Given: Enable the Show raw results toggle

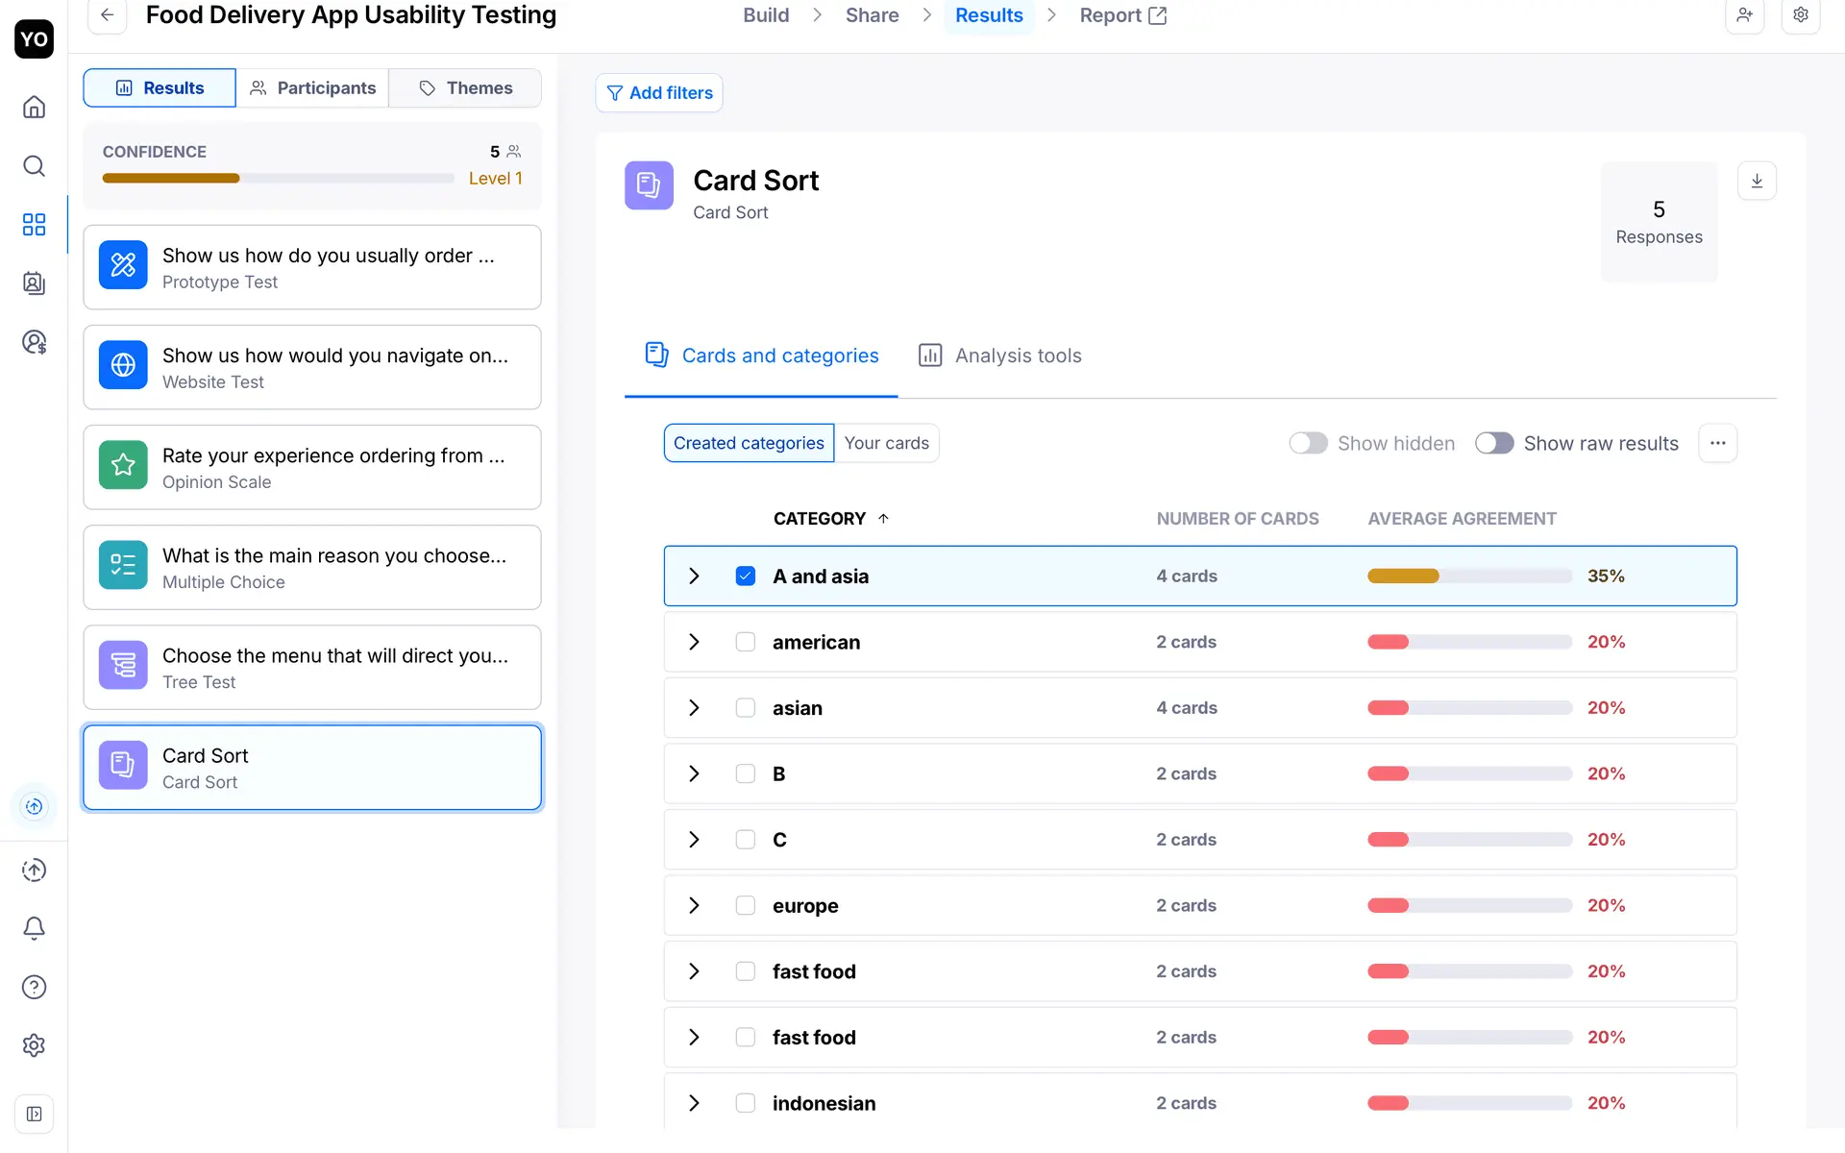Looking at the screenshot, I should tap(1494, 443).
